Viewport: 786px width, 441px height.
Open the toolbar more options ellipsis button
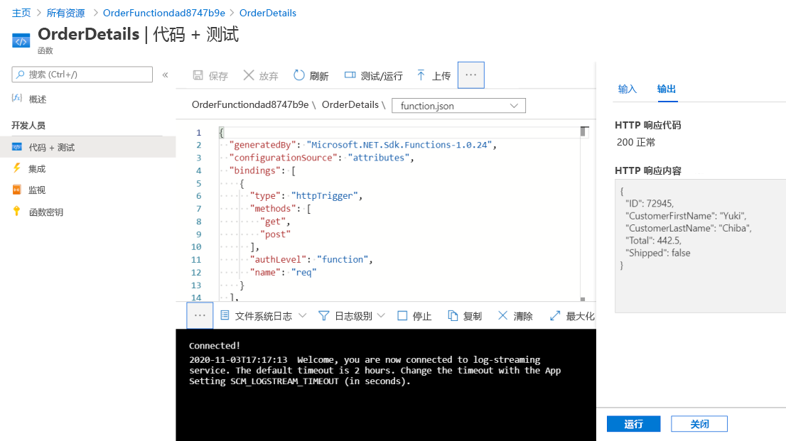470,75
